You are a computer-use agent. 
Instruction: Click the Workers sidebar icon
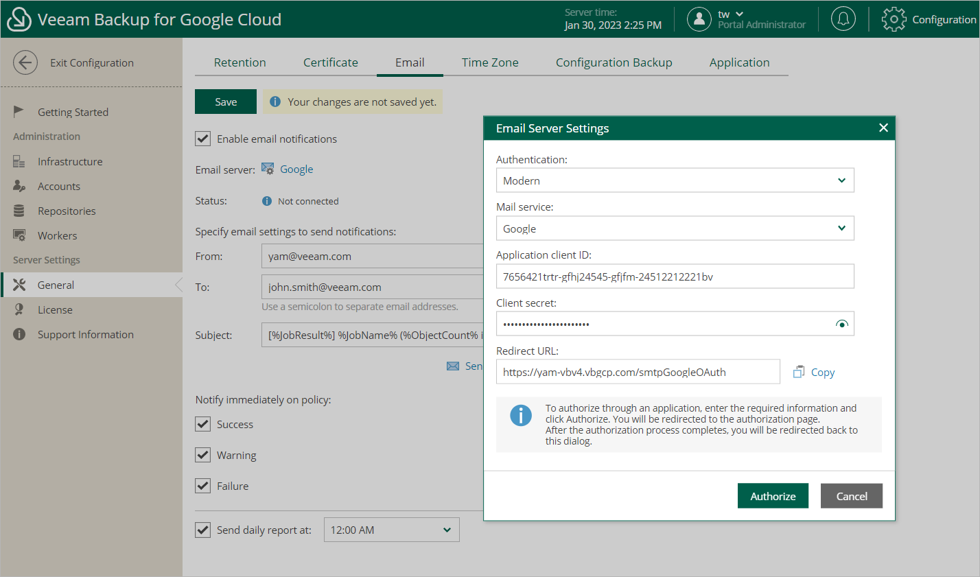click(19, 235)
